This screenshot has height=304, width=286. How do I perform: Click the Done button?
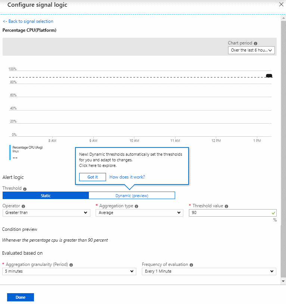coord(21,297)
